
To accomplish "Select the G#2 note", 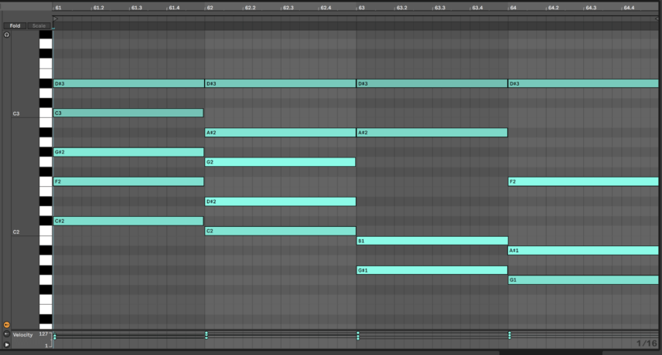I will [128, 152].
